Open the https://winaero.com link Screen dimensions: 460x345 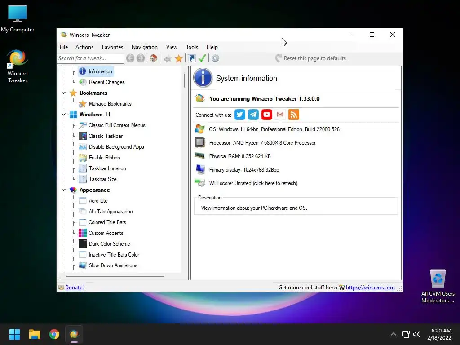(x=370, y=287)
